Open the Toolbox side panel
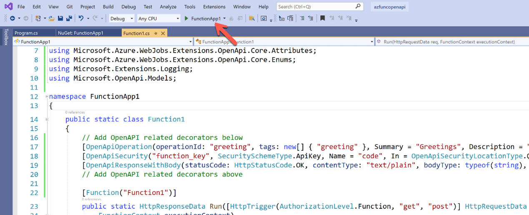This screenshot has height=215, width=529. pyautogui.click(x=5, y=37)
